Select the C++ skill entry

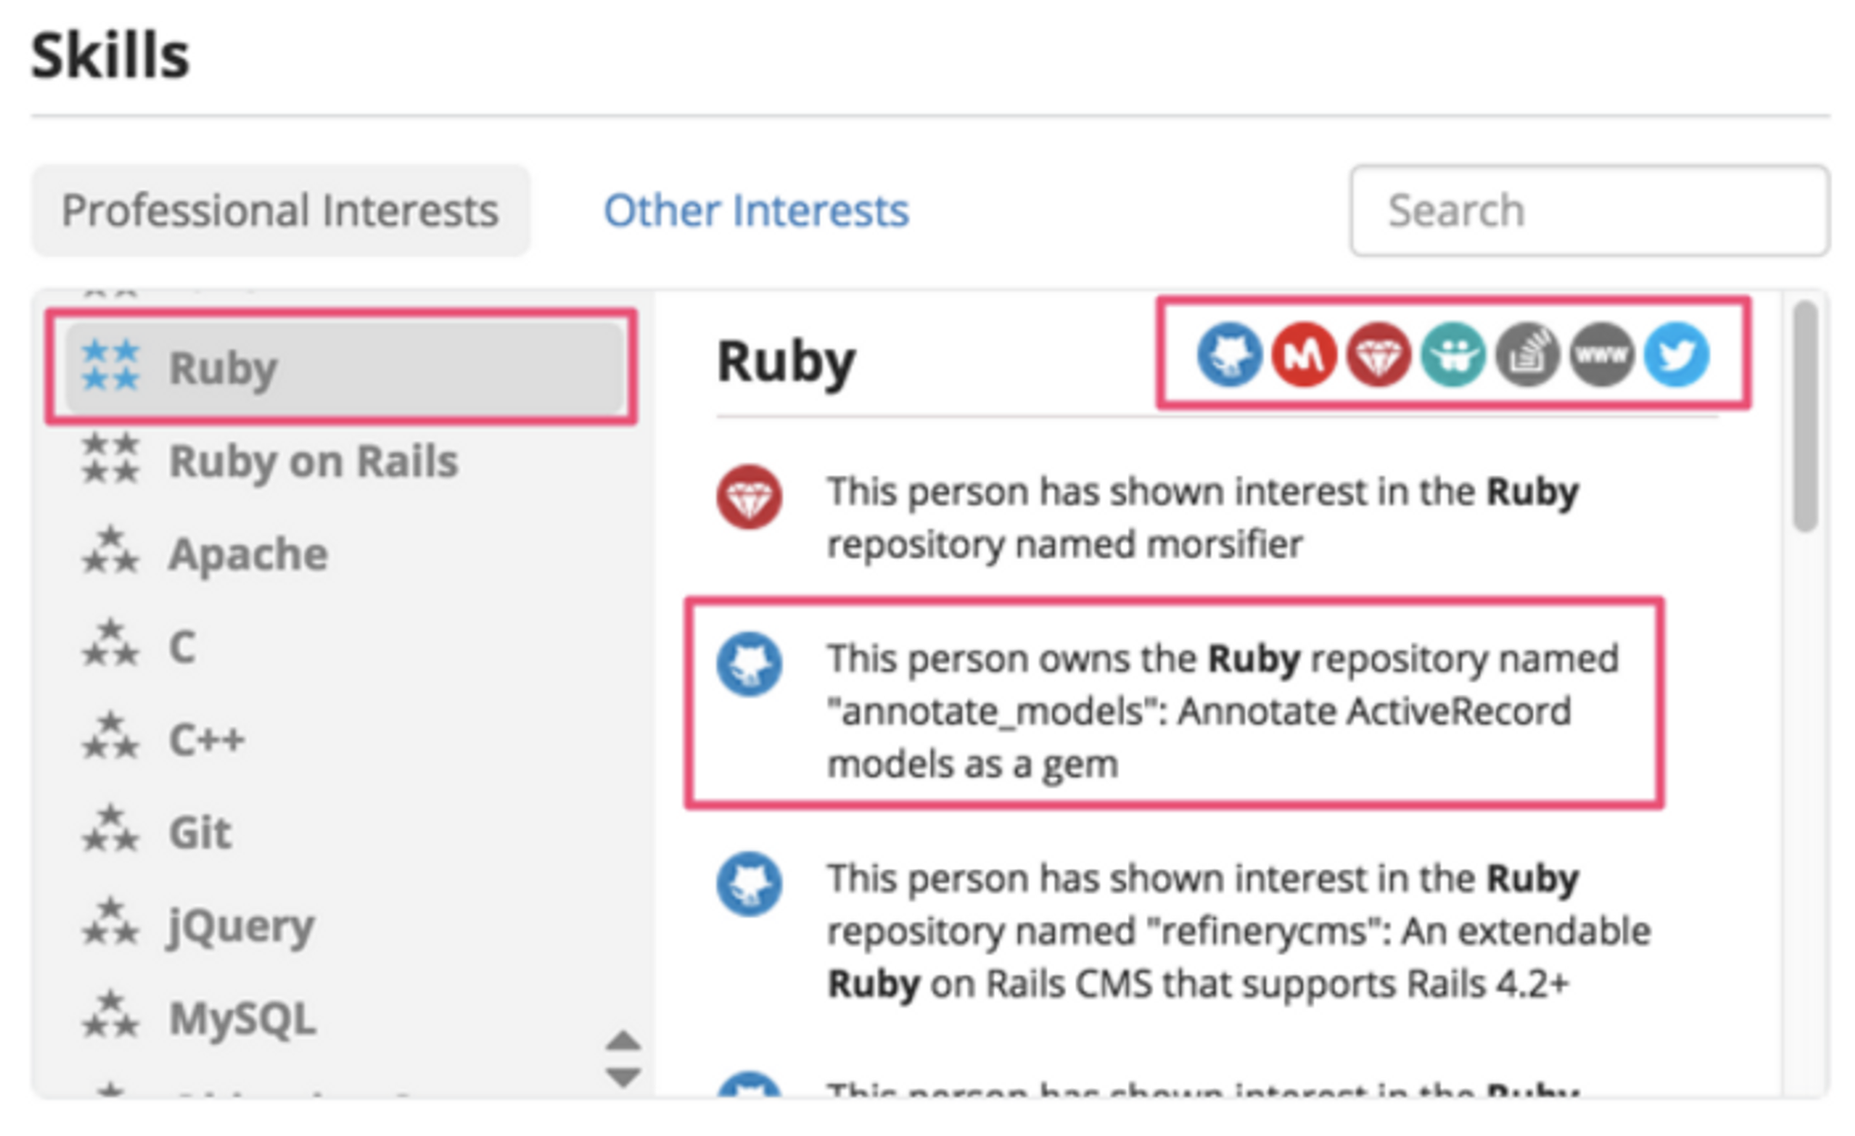[206, 739]
